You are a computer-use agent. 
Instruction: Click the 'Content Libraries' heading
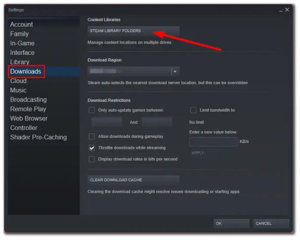click(104, 20)
